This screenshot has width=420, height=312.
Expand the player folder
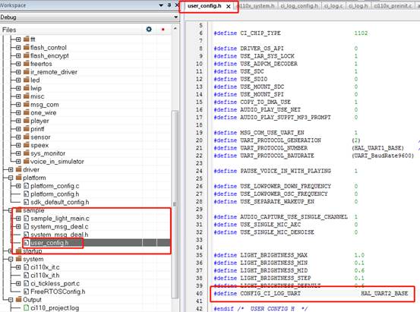point(18,121)
